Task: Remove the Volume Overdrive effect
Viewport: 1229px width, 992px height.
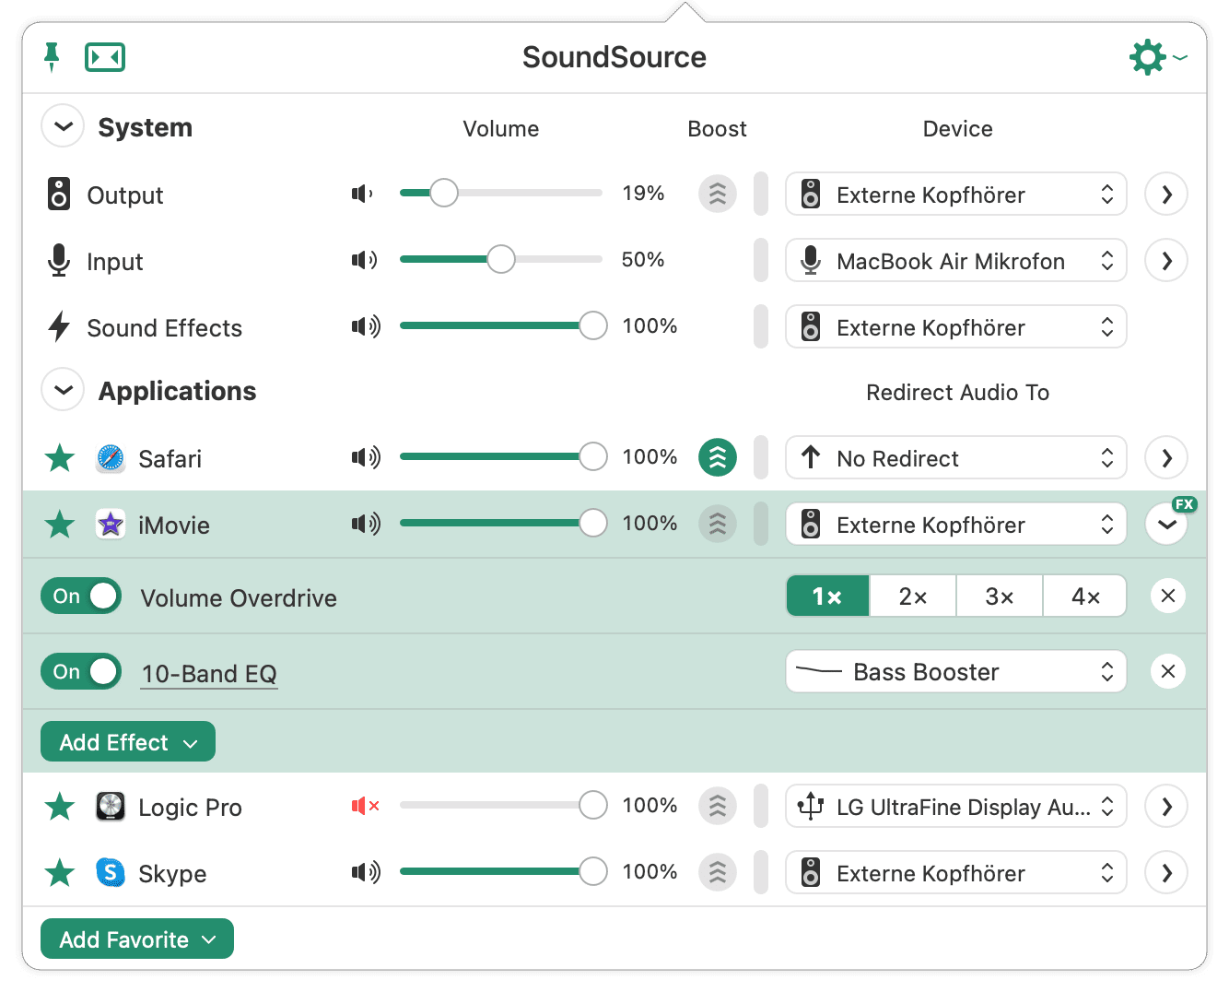Action: (x=1168, y=596)
